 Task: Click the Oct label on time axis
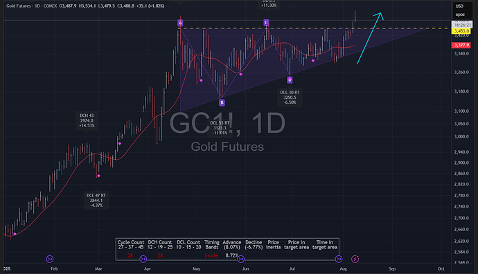pos(441,268)
